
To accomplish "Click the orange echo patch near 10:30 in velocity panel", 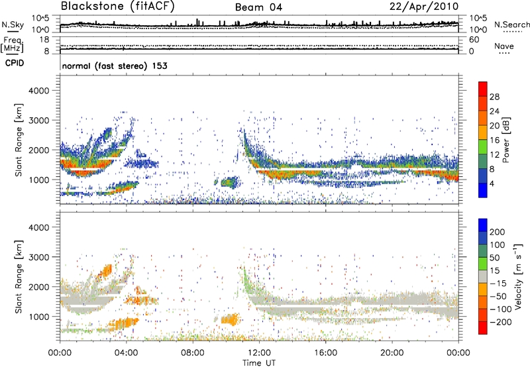I will pyautogui.click(x=230, y=319).
